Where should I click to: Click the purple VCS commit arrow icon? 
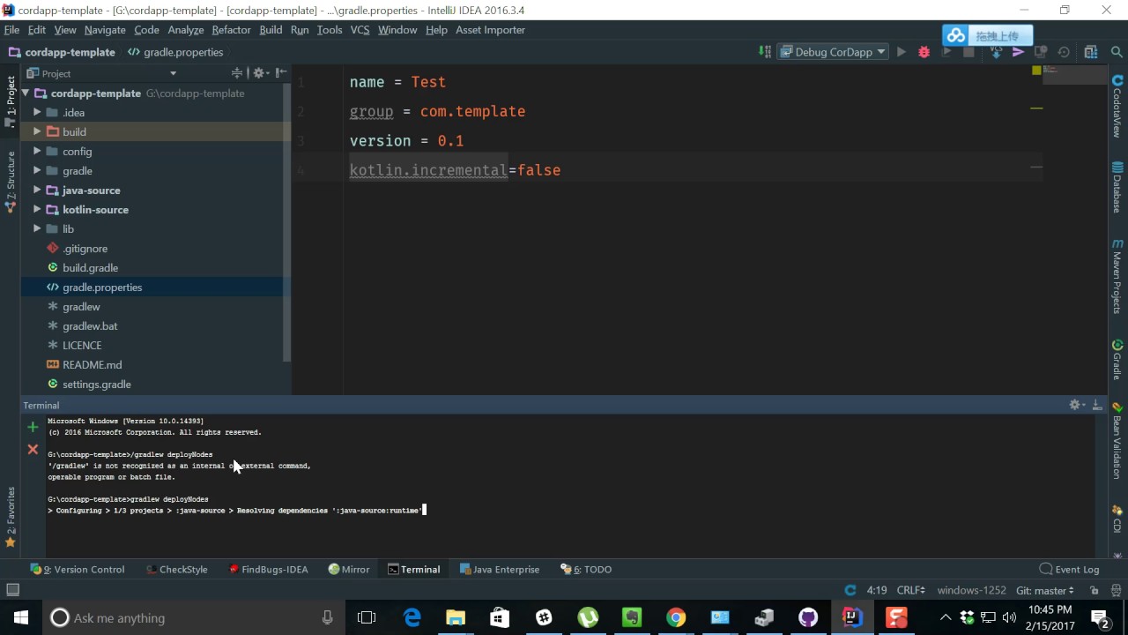pyautogui.click(x=1018, y=52)
